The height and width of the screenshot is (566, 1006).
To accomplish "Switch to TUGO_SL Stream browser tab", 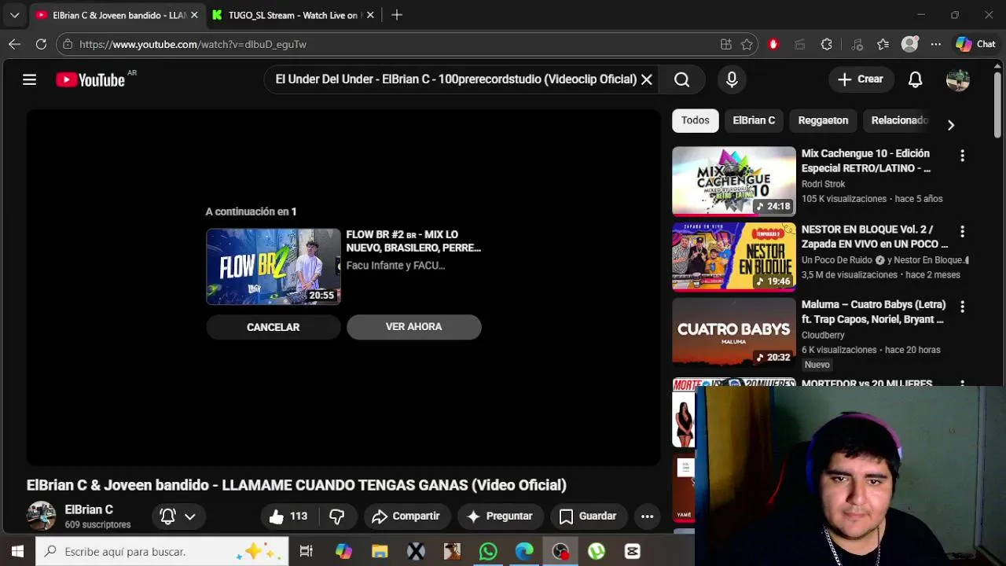I will point(292,15).
